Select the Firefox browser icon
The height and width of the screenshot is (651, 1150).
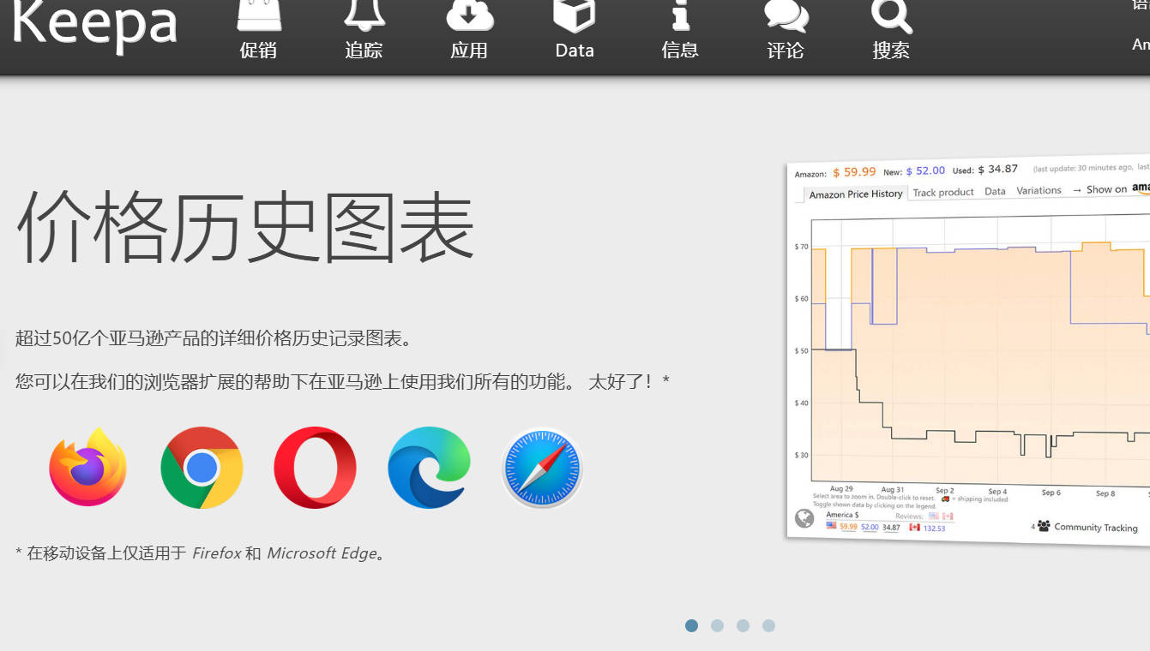pos(87,468)
